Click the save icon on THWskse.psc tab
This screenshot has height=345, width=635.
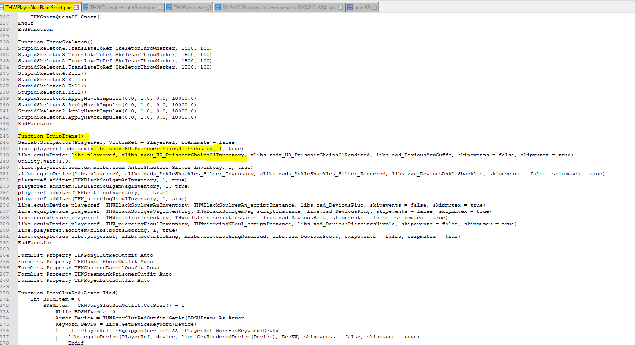click(169, 8)
